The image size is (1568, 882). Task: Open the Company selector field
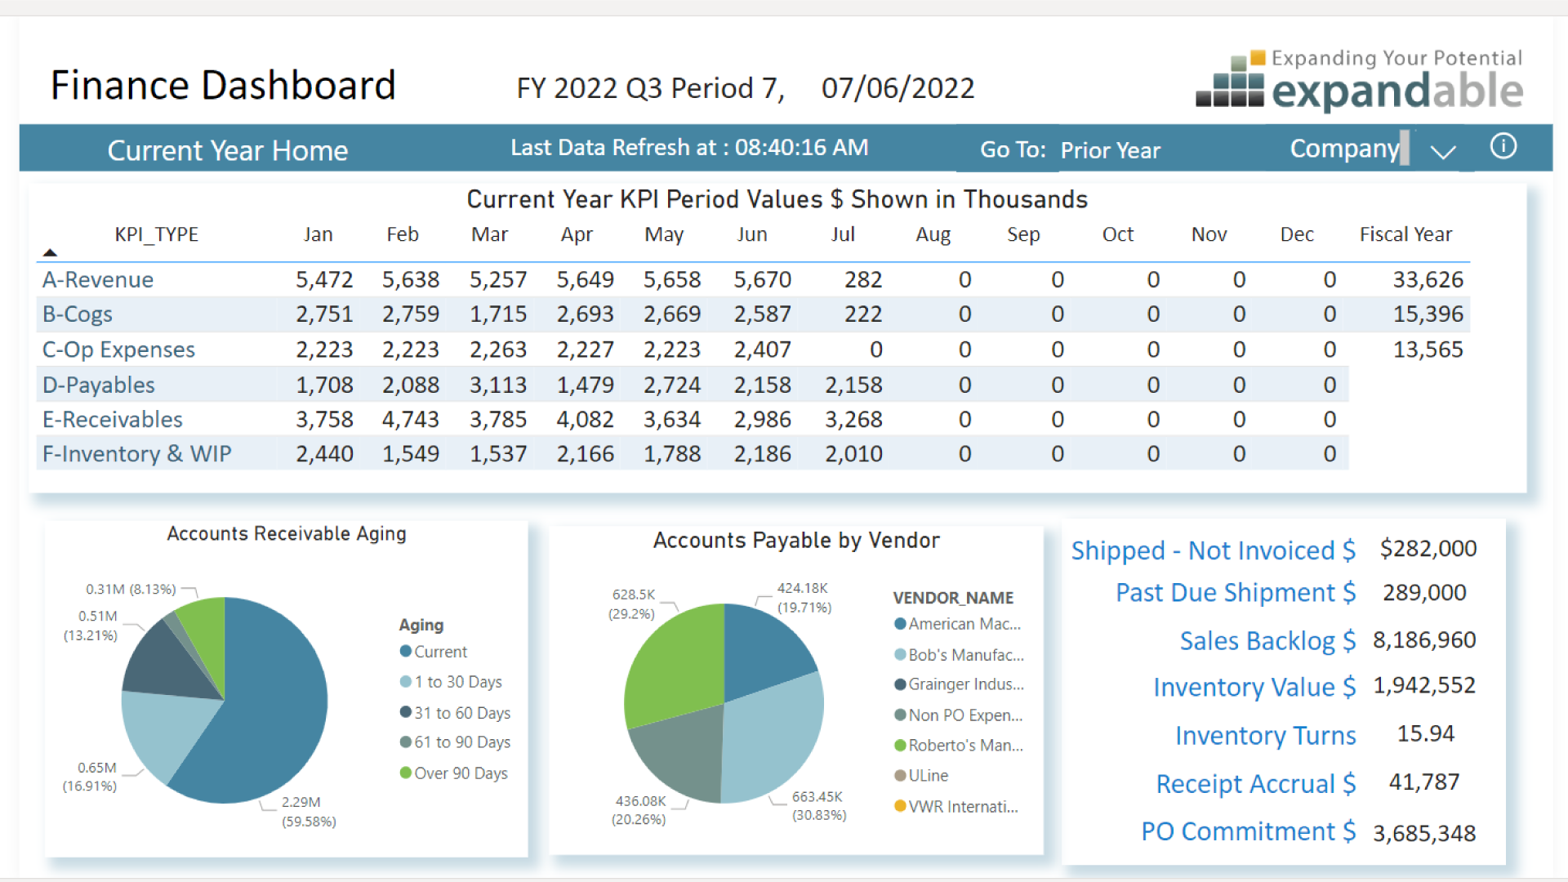pos(1344,149)
